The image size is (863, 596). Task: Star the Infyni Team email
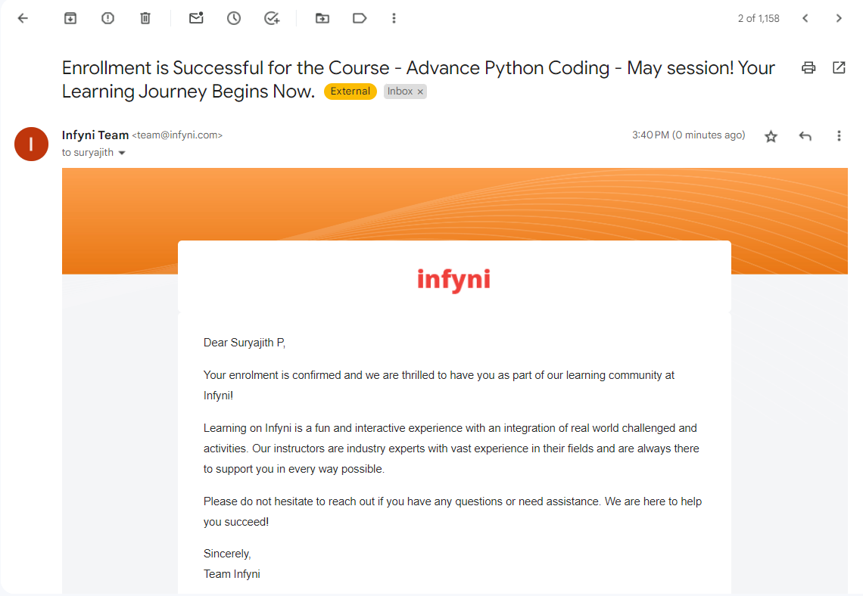point(771,136)
